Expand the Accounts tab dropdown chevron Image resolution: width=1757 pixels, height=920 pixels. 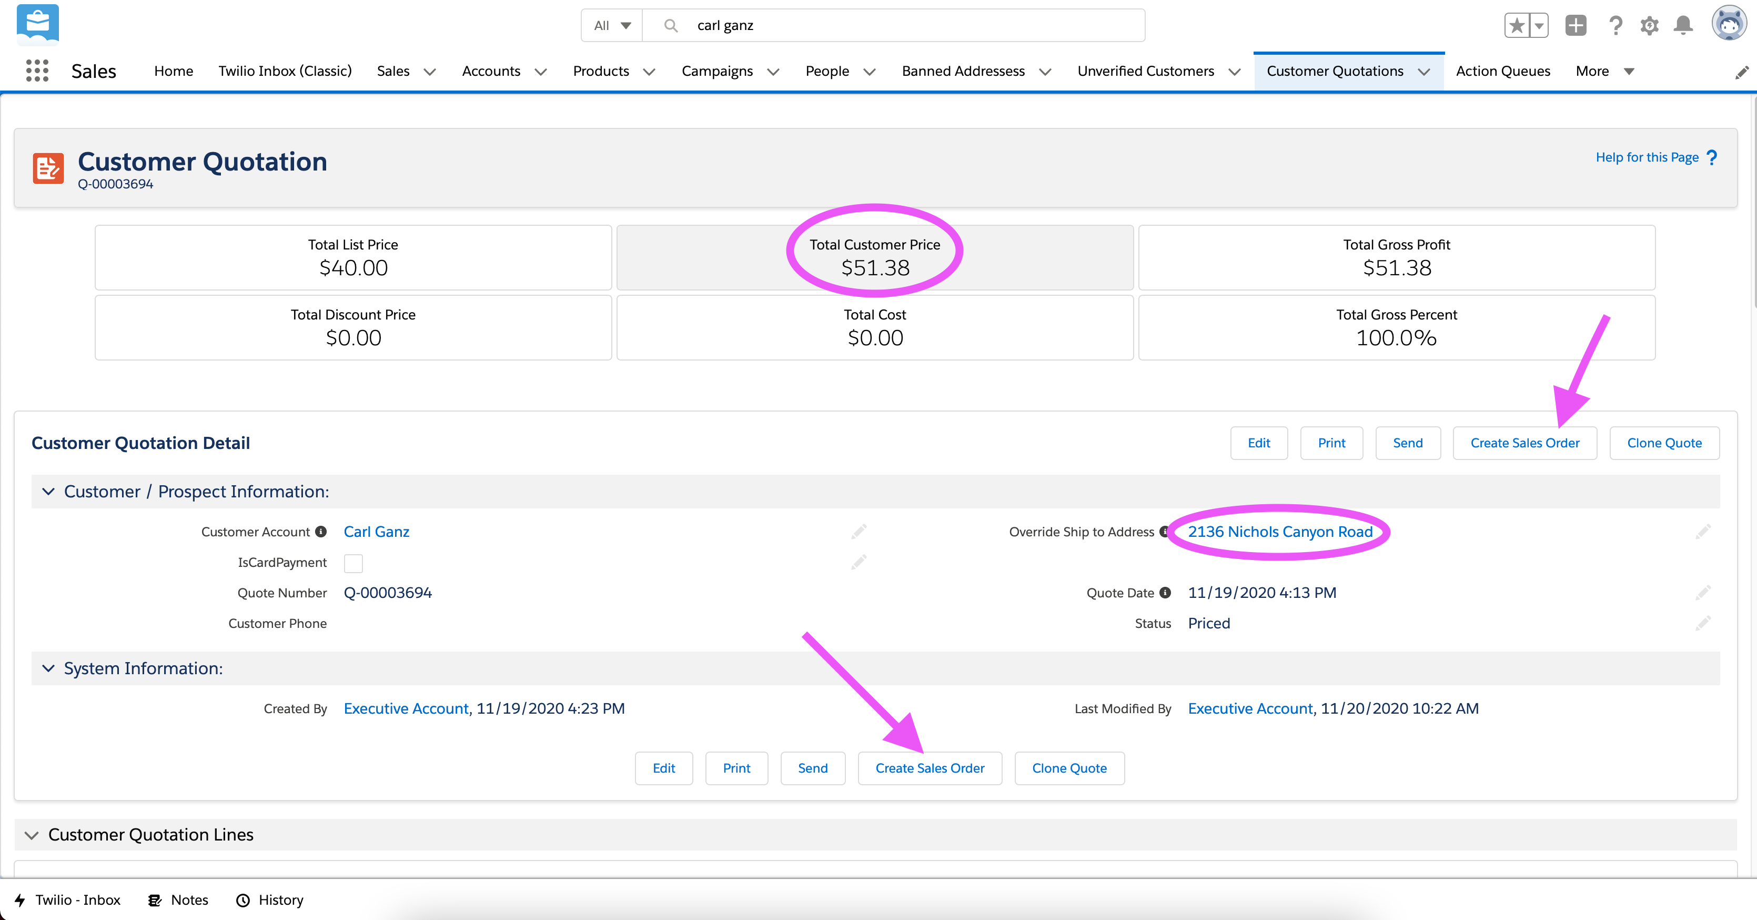click(541, 72)
